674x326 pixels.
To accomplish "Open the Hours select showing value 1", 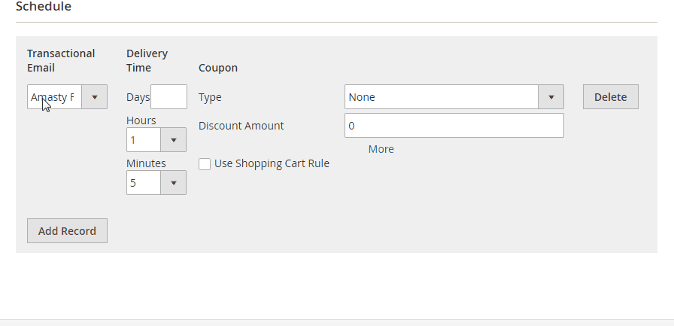I will [x=144, y=140].
